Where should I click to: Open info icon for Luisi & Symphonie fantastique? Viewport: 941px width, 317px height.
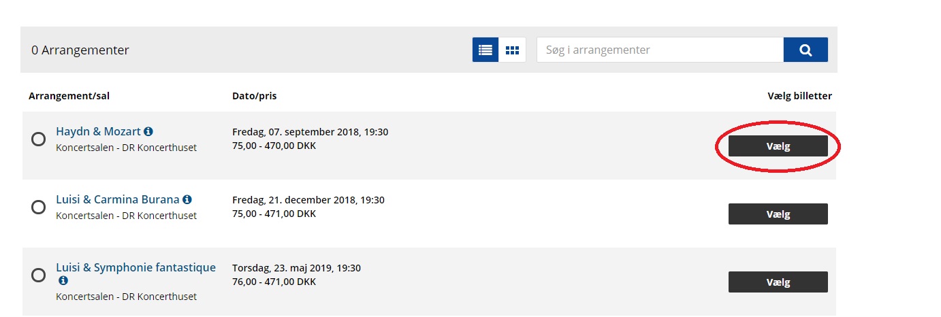point(63,280)
